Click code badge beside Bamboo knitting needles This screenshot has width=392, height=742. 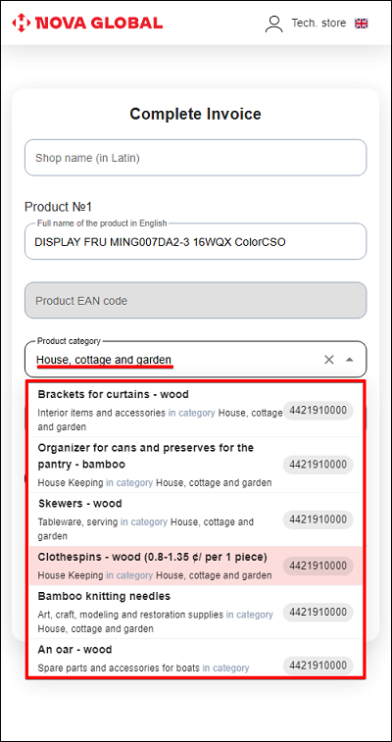pyautogui.click(x=318, y=613)
